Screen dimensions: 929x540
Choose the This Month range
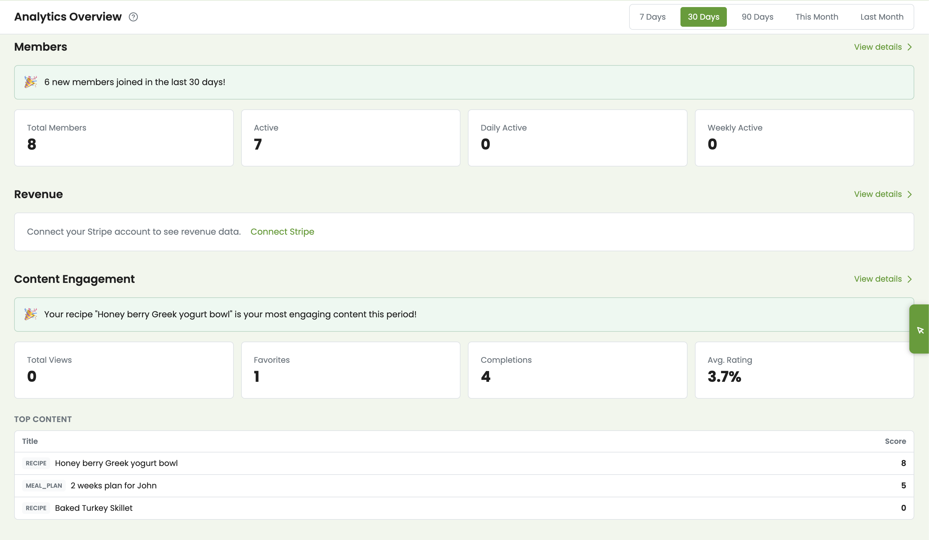click(x=817, y=17)
